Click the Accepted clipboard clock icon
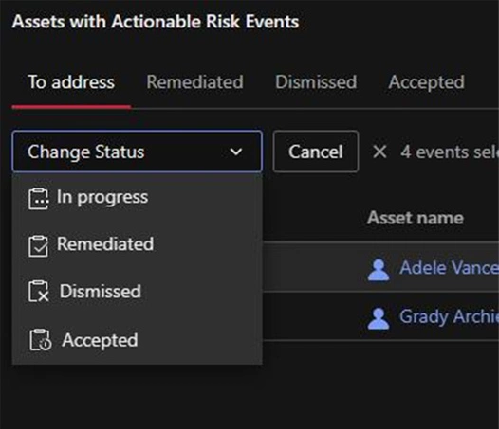 (x=40, y=340)
